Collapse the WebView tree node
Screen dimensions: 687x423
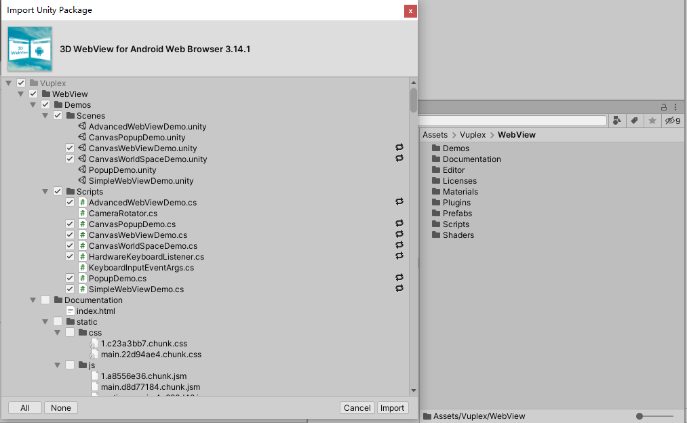click(20, 94)
